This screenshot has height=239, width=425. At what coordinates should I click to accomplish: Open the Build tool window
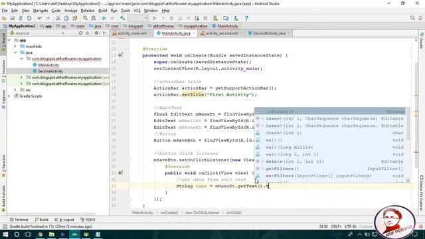pos(41,220)
